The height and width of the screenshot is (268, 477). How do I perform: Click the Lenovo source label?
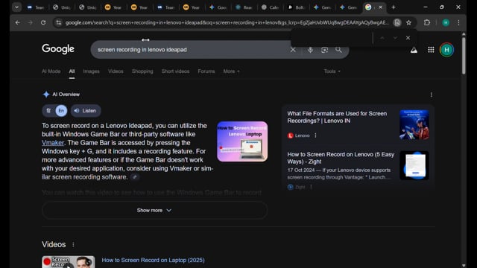pos(302,135)
